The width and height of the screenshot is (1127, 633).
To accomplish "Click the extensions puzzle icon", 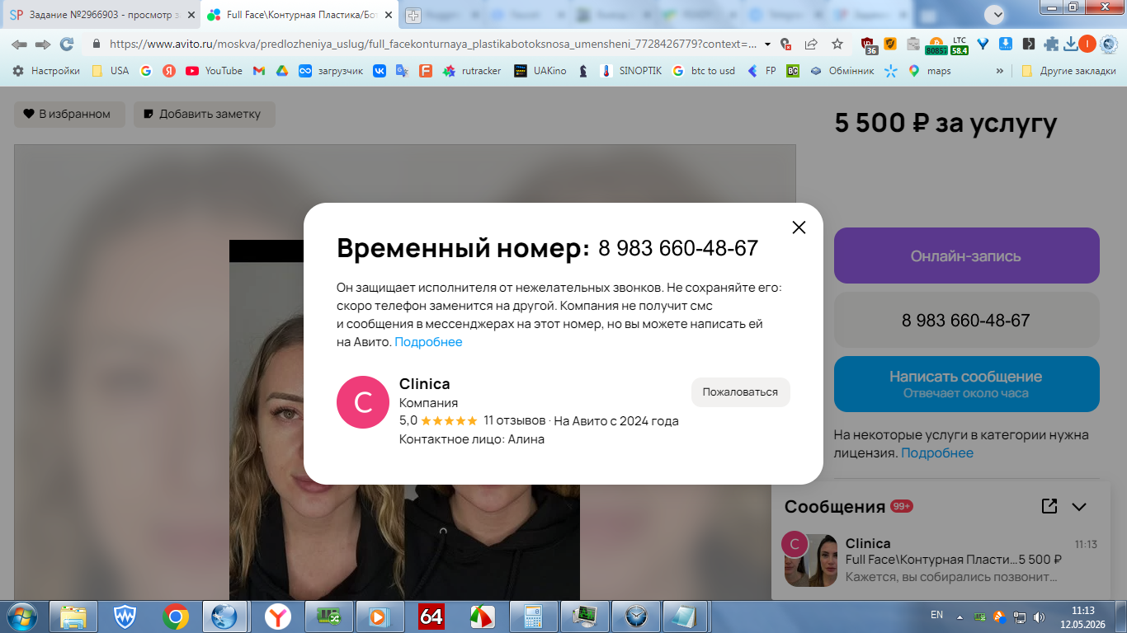I will coord(1051,44).
